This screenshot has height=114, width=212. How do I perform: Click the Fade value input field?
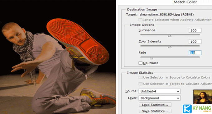point(195,53)
